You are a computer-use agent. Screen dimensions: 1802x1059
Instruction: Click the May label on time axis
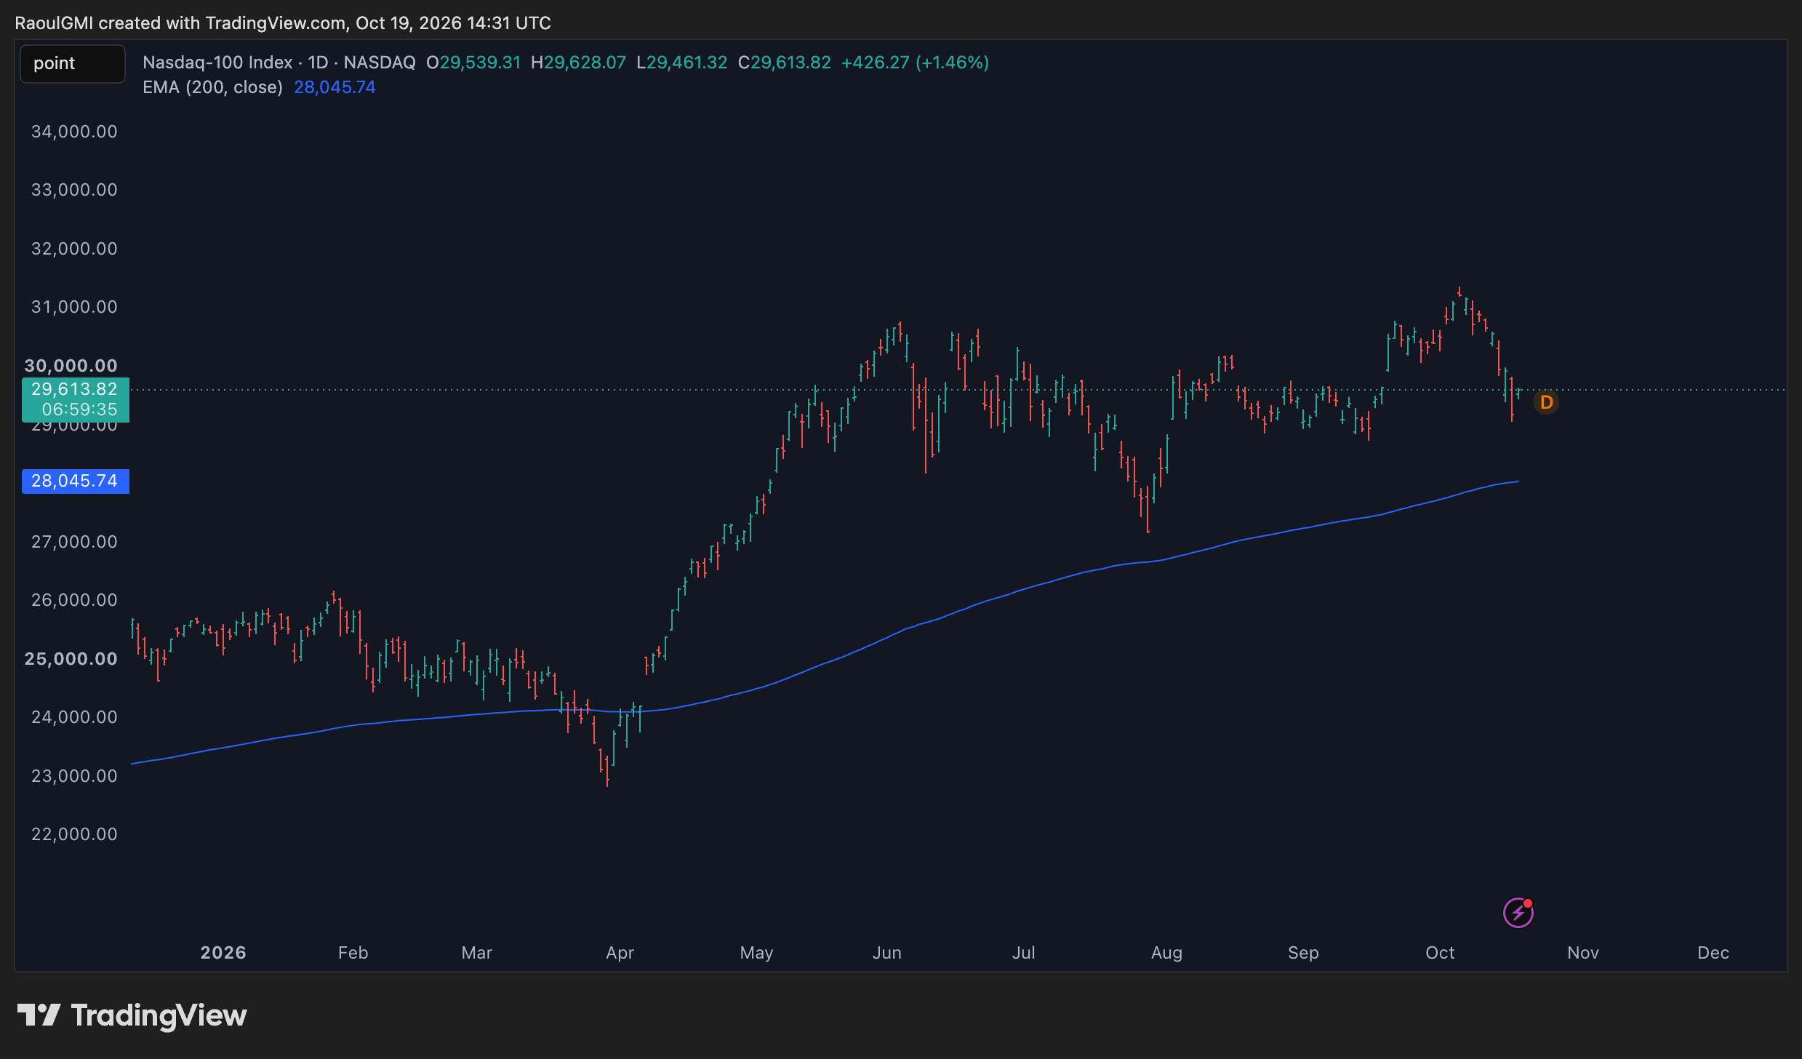(756, 953)
